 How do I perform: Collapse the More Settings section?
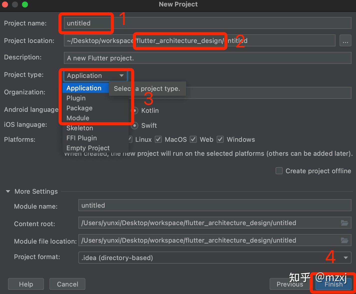coord(8,191)
